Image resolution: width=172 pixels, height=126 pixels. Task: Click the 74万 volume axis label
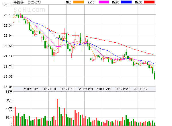pos(9,92)
